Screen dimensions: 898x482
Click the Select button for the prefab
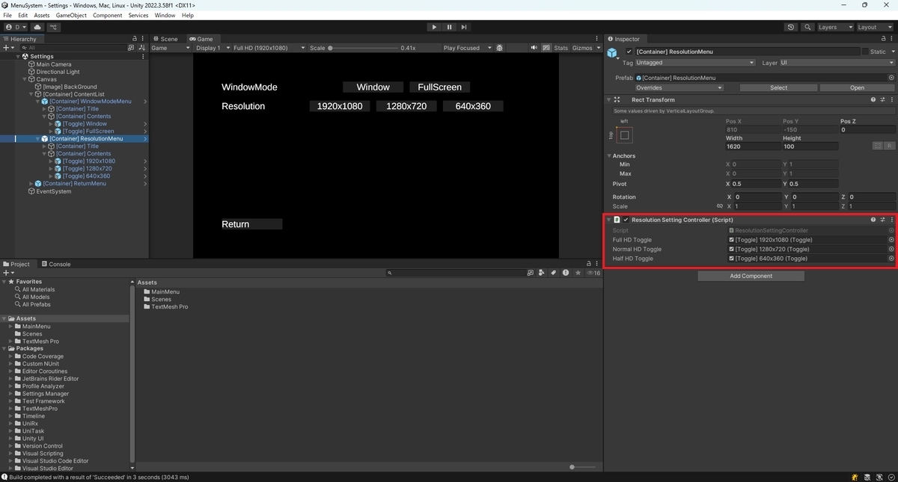pos(778,87)
